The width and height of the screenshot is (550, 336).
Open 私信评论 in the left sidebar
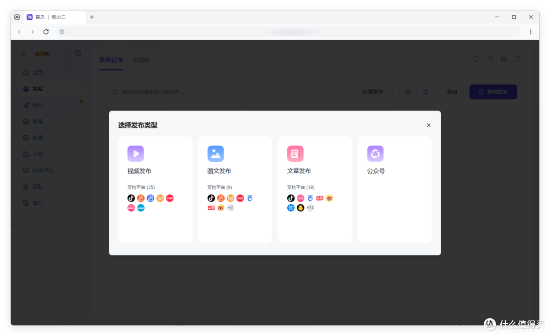coord(50,171)
